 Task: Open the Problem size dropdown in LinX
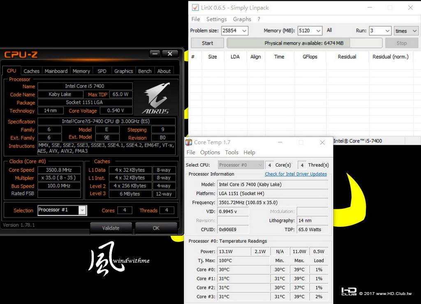(244, 31)
